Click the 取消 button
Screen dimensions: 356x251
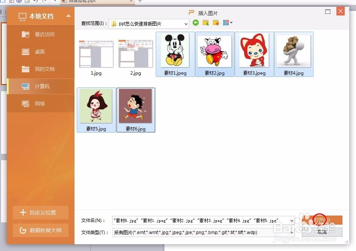322,232
